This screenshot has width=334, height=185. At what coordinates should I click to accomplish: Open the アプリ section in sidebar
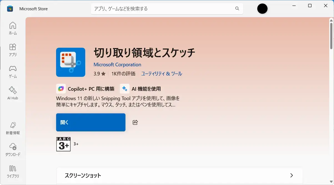point(13,50)
